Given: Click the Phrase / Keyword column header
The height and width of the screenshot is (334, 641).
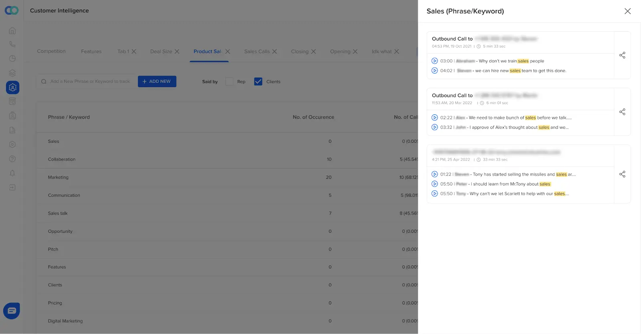Looking at the screenshot, I should (69, 117).
